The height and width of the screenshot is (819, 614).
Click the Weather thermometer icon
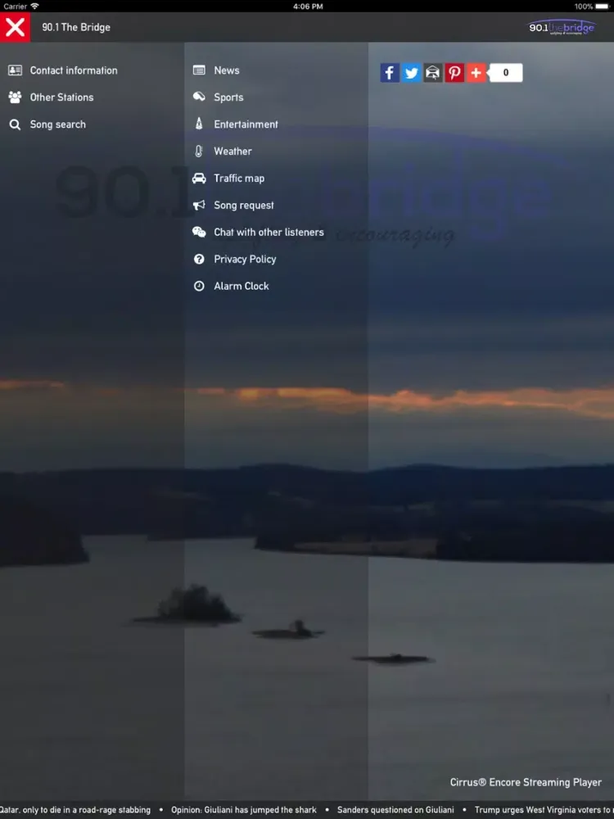(199, 151)
